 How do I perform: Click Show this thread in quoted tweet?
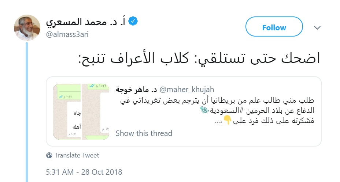[144, 133]
